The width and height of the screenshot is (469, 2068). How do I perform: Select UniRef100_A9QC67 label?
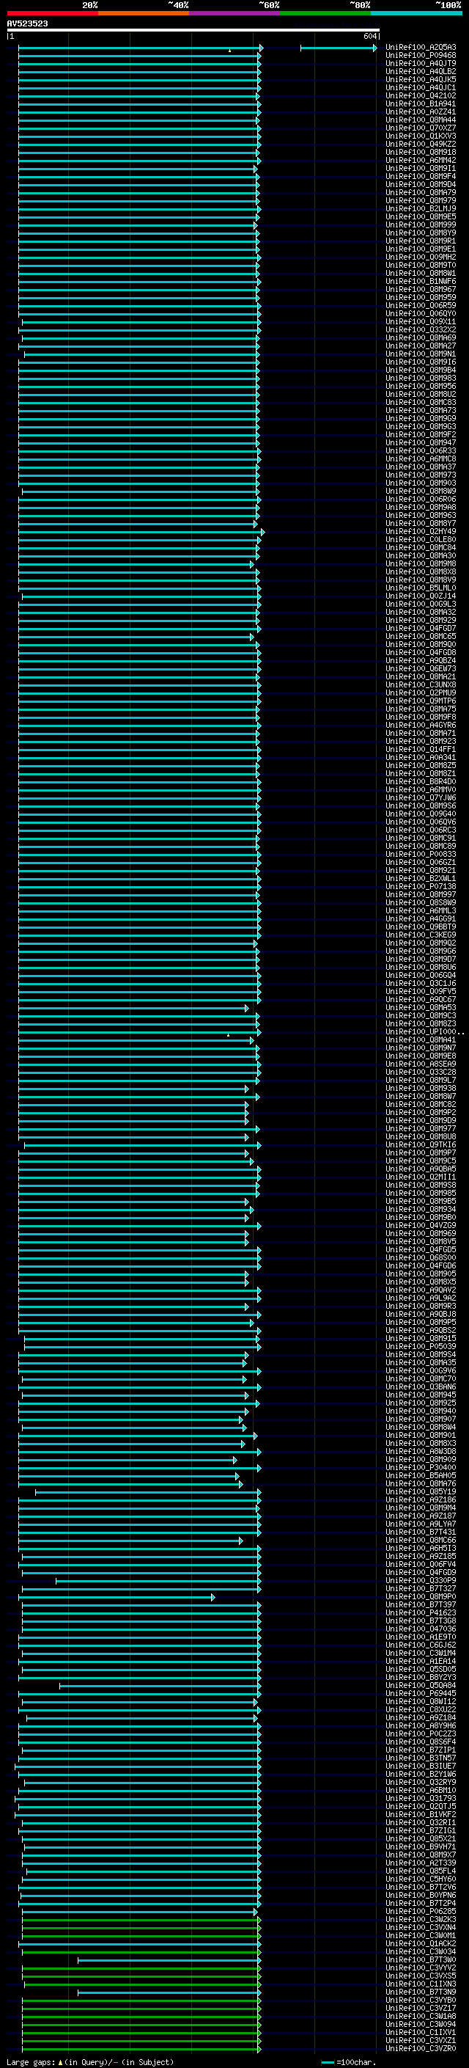coord(421,1001)
